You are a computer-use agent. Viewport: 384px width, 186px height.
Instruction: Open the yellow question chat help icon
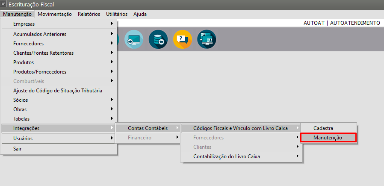tap(182, 39)
